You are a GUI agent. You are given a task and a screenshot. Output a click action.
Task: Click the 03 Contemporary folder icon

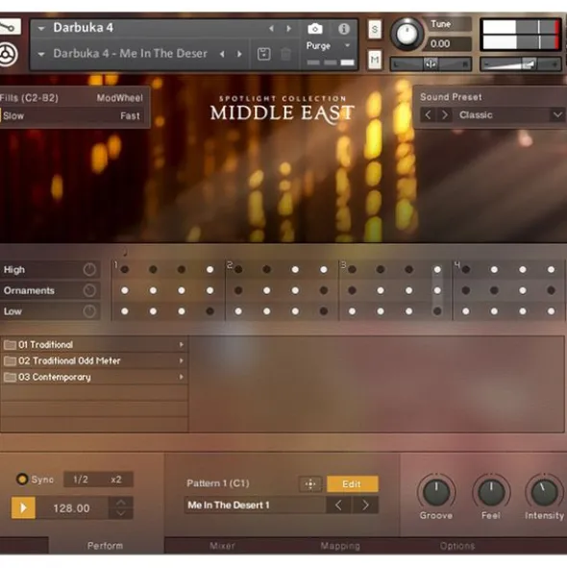point(10,377)
